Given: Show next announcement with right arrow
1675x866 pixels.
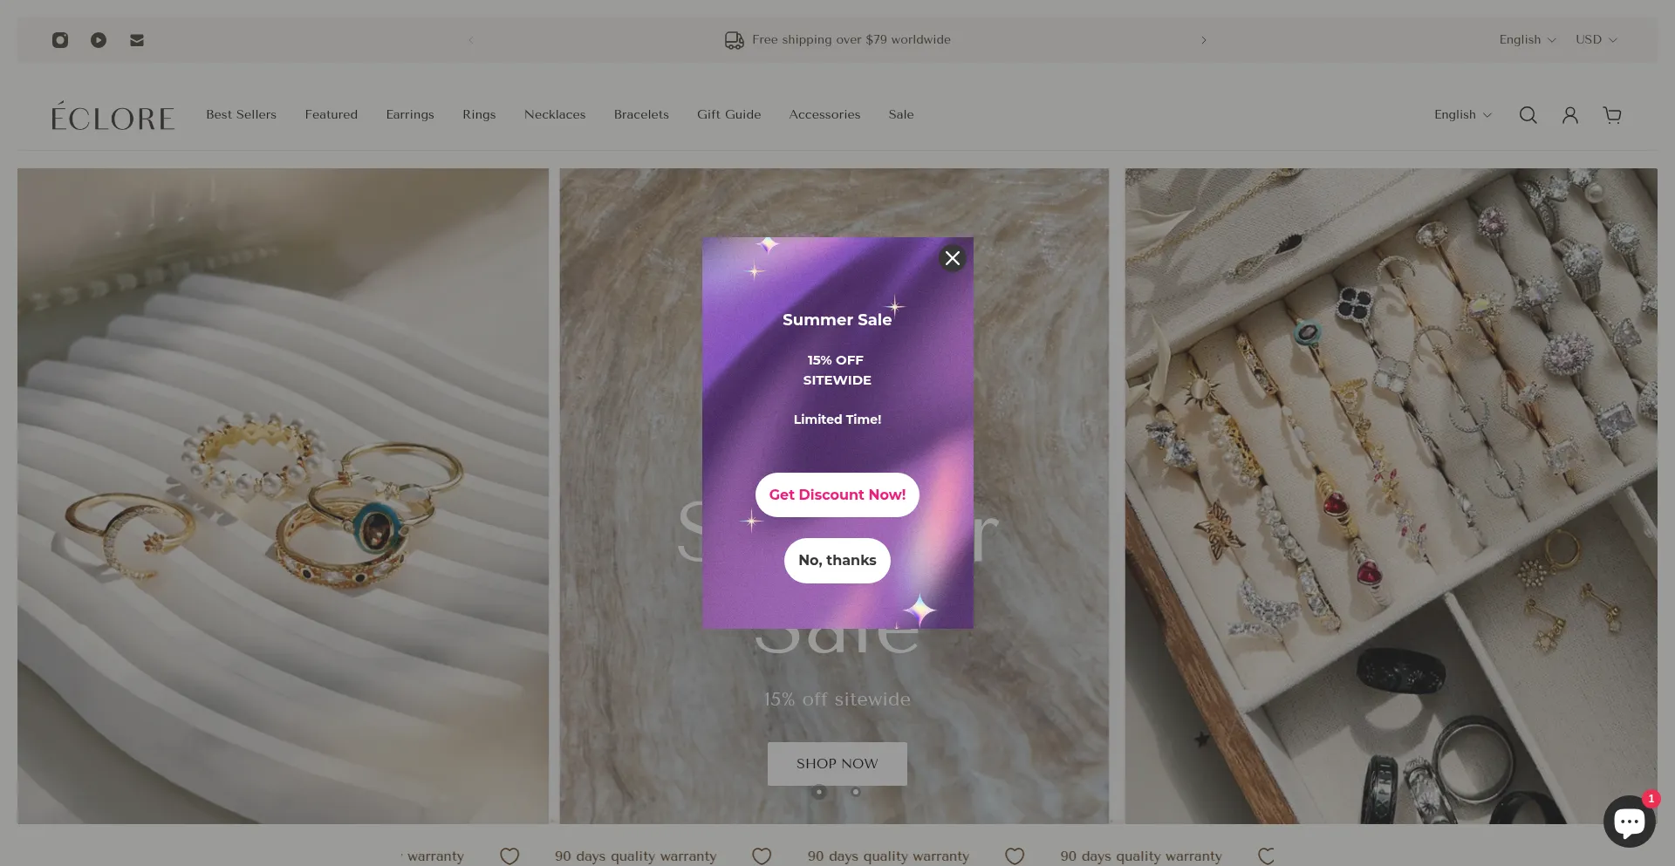Looking at the screenshot, I should point(1203,40).
